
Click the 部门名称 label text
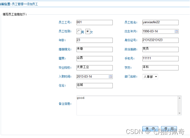[x=131, y=77]
